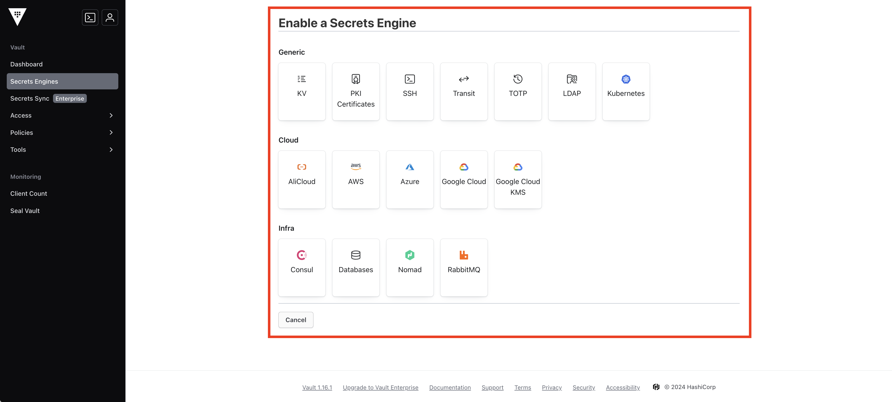Click the RabbitMQ engine icon
The height and width of the screenshot is (402, 892).
[x=464, y=255]
